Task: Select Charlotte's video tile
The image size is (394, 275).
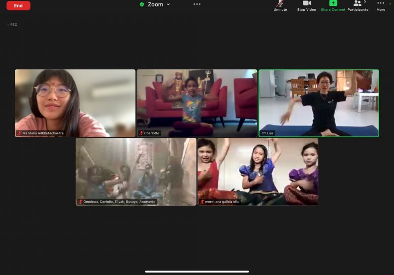Action: (197, 103)
